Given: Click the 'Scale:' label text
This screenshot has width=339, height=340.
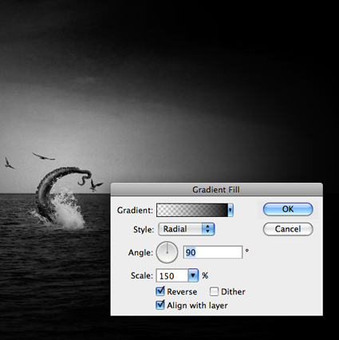Looking at the screenshot, I should pyautogui.click(x=142, y=275).
